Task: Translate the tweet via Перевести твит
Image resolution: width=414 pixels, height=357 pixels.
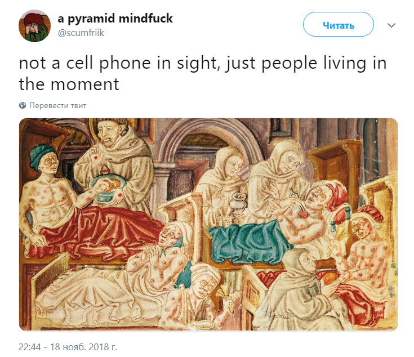Action: click(58, 105)
